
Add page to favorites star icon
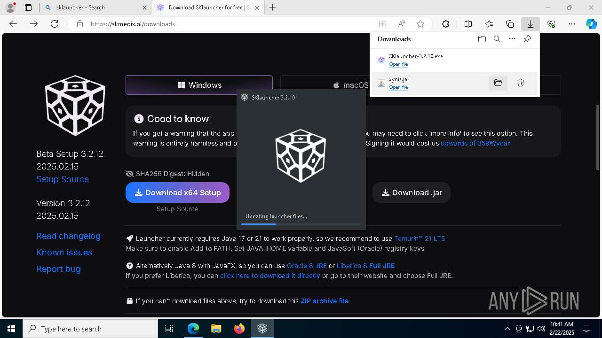[420, 24]
